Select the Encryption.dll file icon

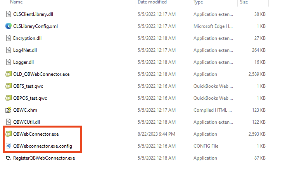click(x=9, y=38)
